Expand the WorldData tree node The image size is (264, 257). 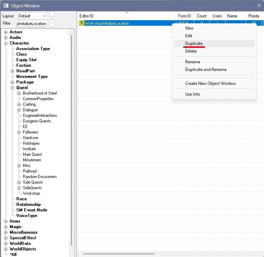pos(6,244)
